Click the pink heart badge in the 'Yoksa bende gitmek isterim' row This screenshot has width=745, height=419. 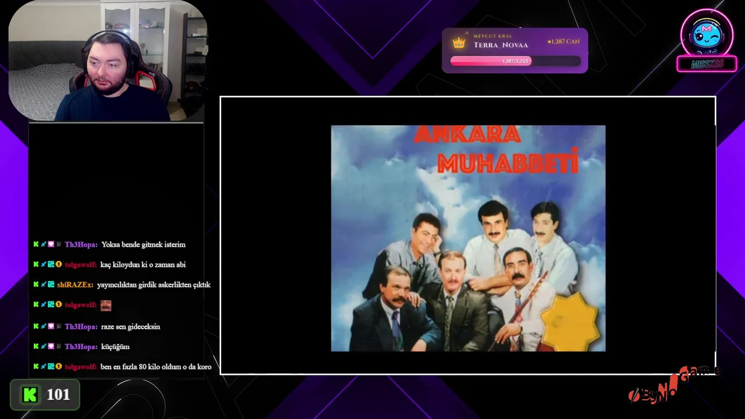(51, 244)
